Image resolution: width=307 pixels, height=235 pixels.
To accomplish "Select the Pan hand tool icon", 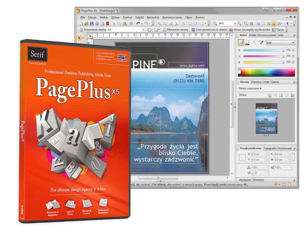I will (x=251, y=24).
